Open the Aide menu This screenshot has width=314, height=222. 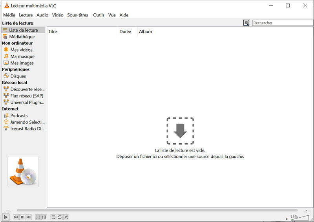pyautogui.click(x=124, y=15)
